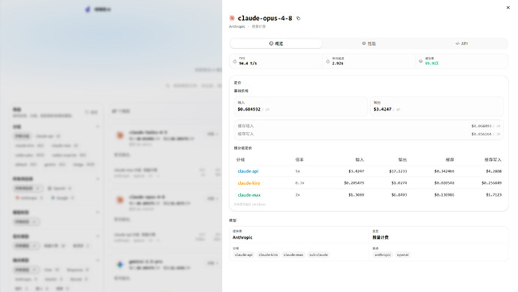The height and width of the screenshot is (292, 518).
Task: Open the claude-max group link in pricing table
Action: click(249, 195)
